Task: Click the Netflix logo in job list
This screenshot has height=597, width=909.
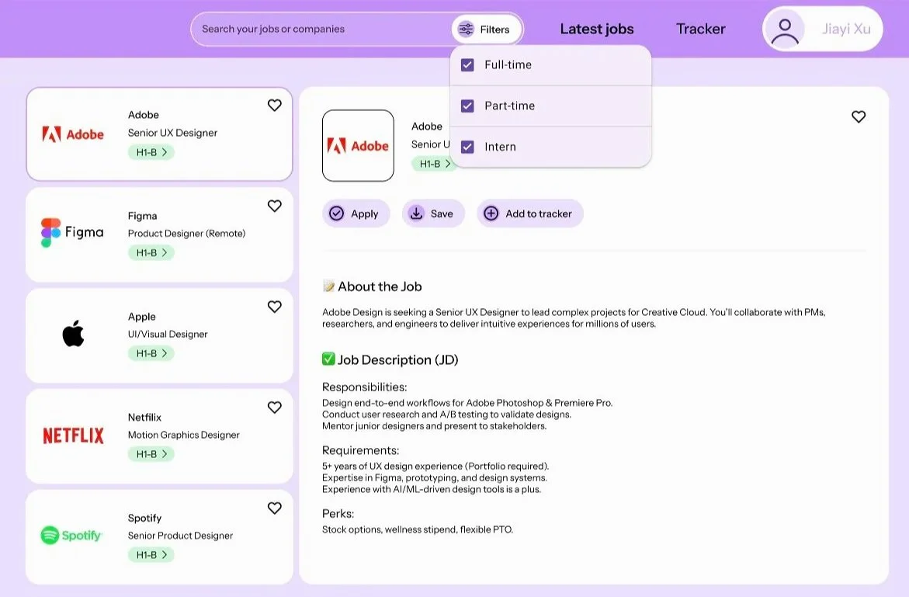Action: [73, 436]
